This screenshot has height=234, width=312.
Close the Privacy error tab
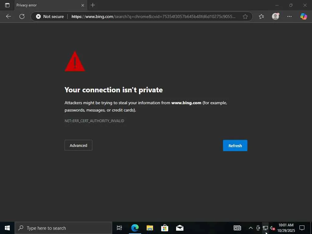tap(83, 5)
